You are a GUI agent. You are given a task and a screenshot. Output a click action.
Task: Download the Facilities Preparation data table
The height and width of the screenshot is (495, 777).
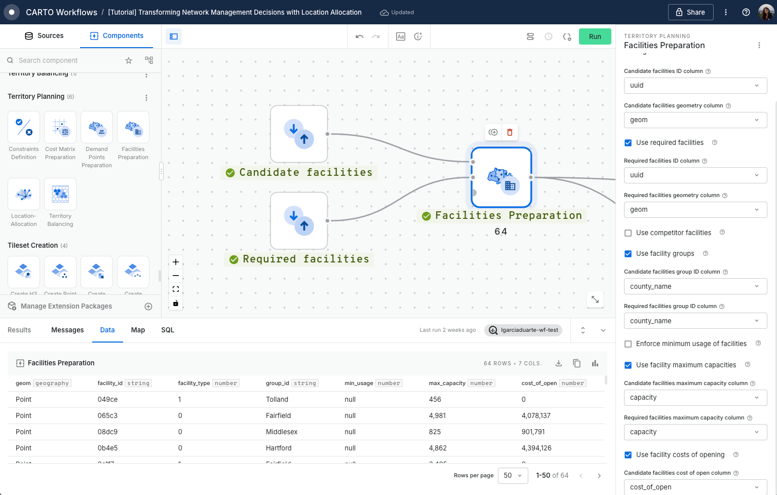pos(559,363)
